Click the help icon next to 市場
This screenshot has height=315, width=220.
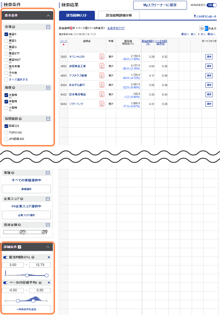(14, 27)
